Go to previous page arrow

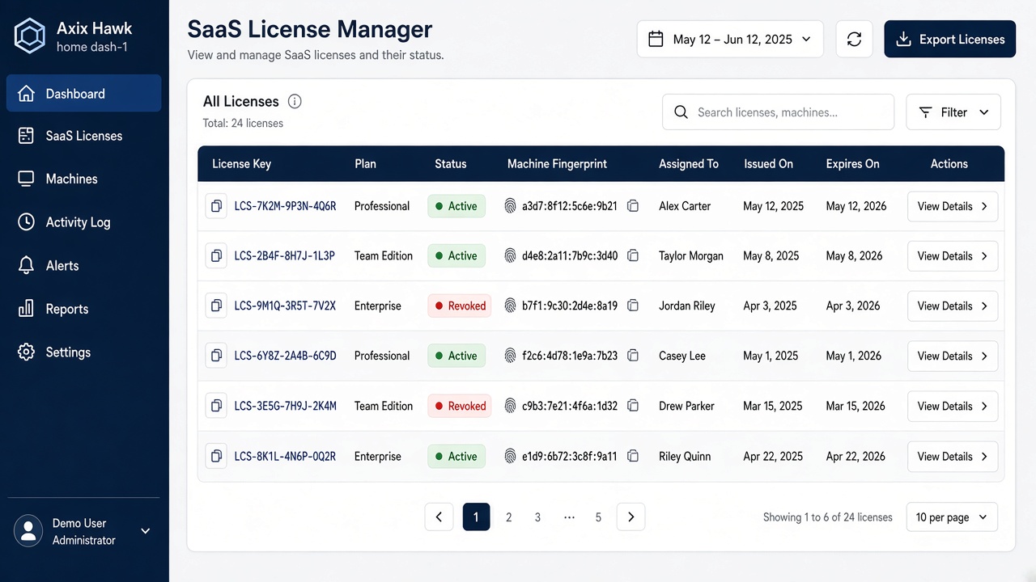coord(439,517)
